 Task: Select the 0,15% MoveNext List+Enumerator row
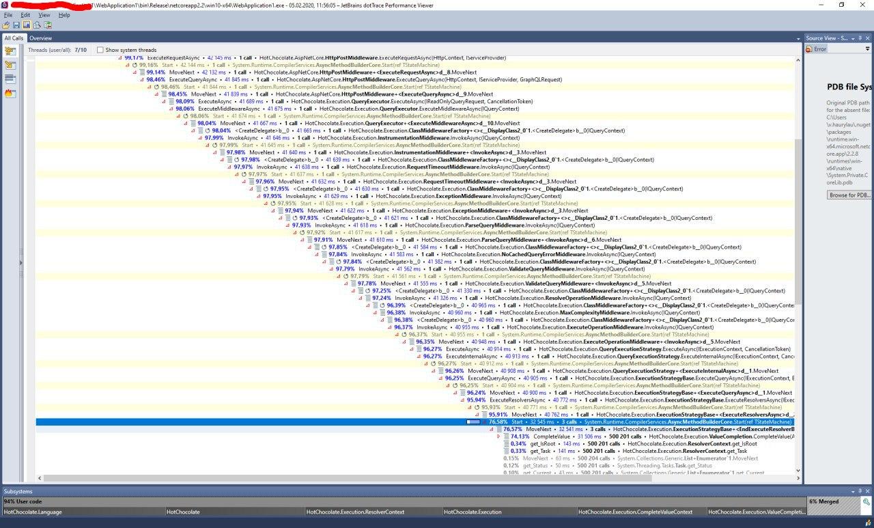click(x=415, y=458)
